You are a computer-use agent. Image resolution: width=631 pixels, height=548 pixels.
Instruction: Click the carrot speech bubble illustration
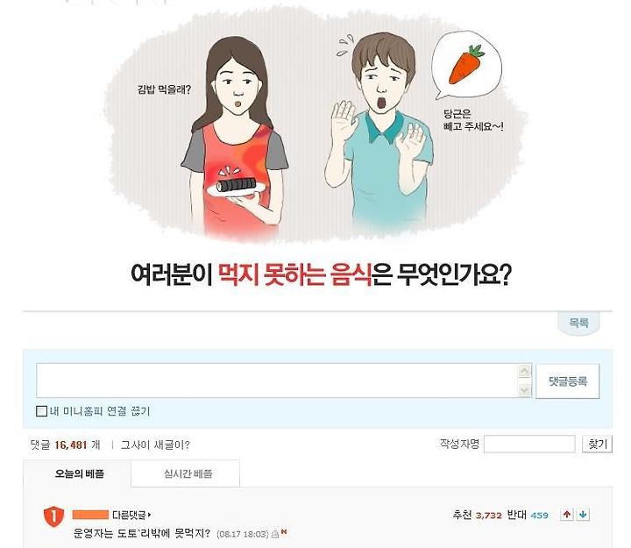tap(467, 65)
